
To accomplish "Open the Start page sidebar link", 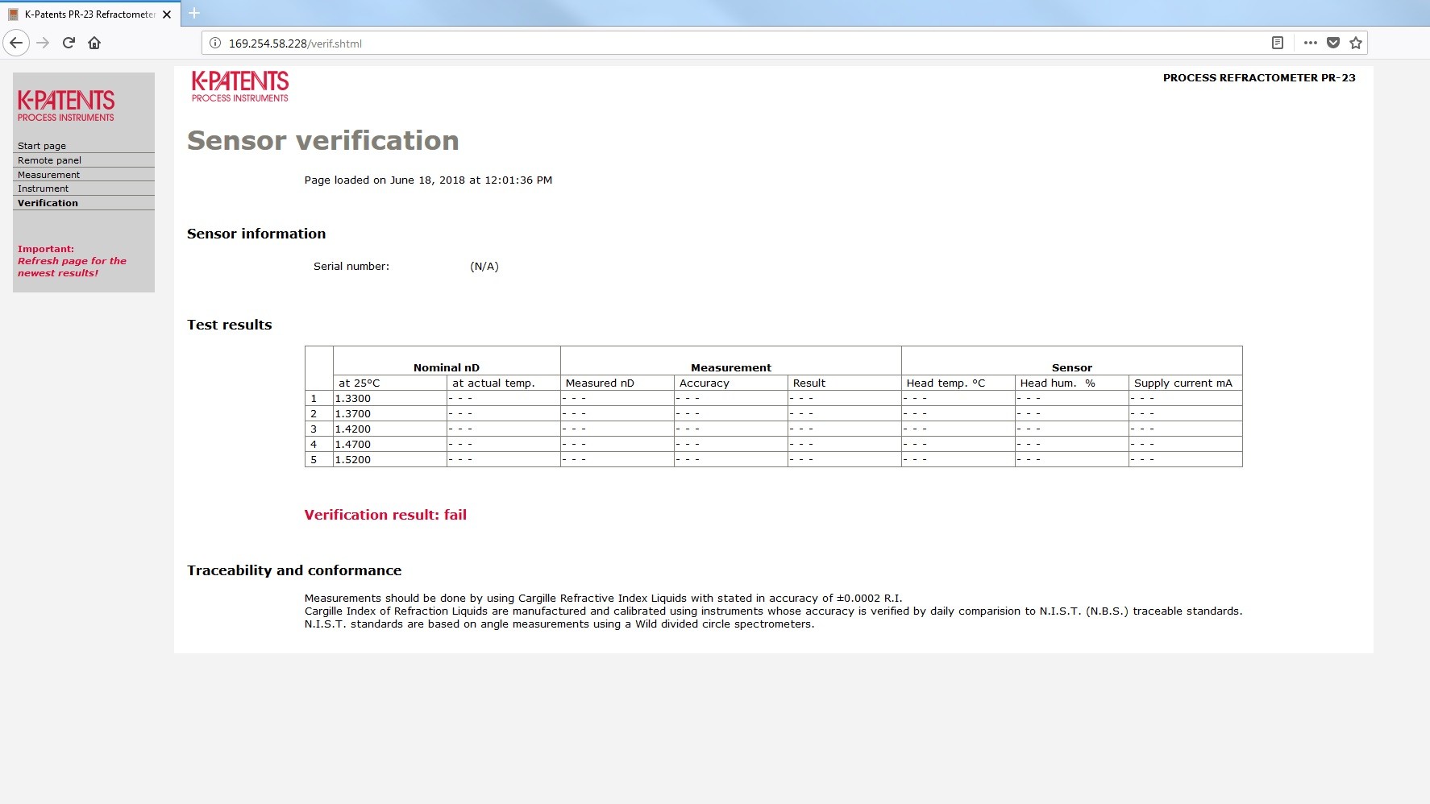I will point(42,146).
